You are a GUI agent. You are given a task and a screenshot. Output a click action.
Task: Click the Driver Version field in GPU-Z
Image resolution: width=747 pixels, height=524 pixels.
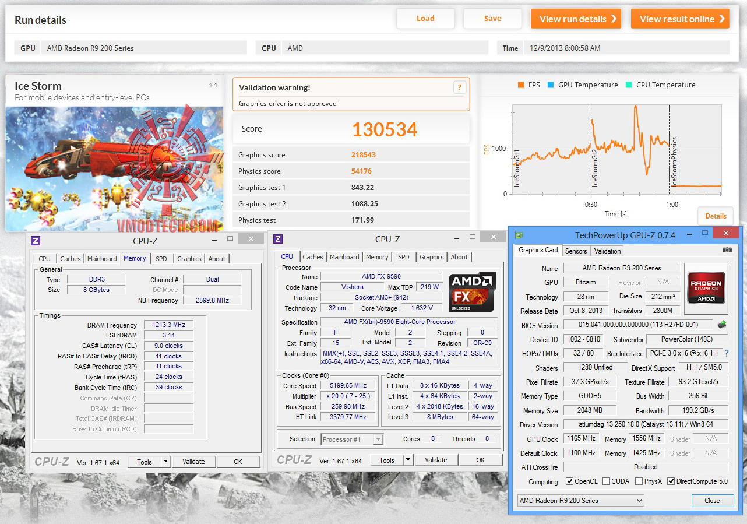click(646, 424)
